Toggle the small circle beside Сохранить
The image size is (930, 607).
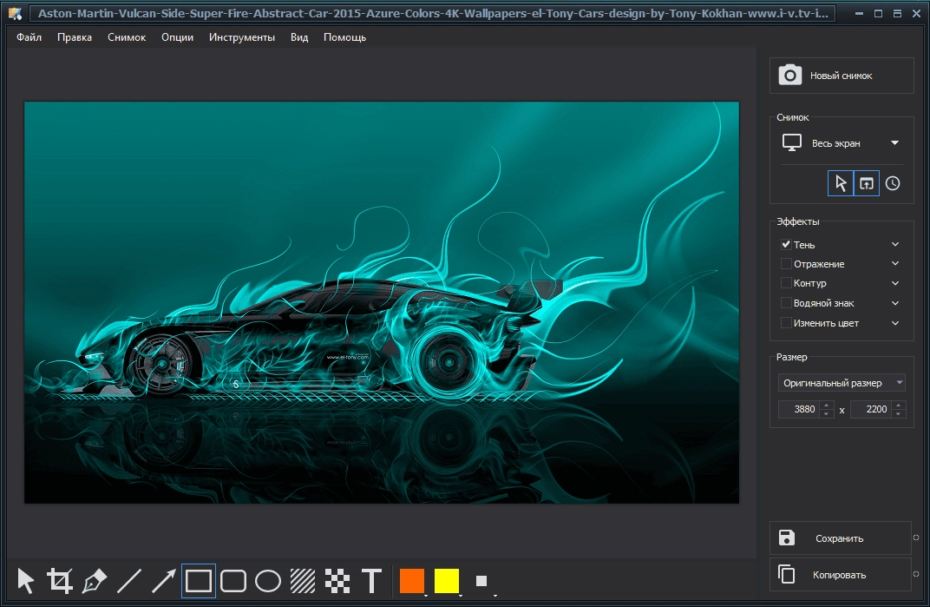pos(916,538)
